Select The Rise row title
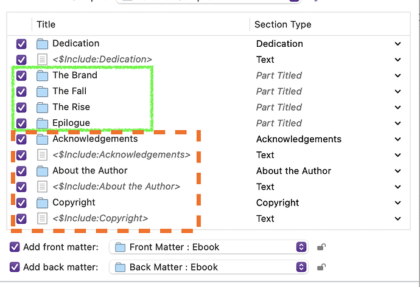Viewport: 420px width, 287px height. click(x=71, y=107)
